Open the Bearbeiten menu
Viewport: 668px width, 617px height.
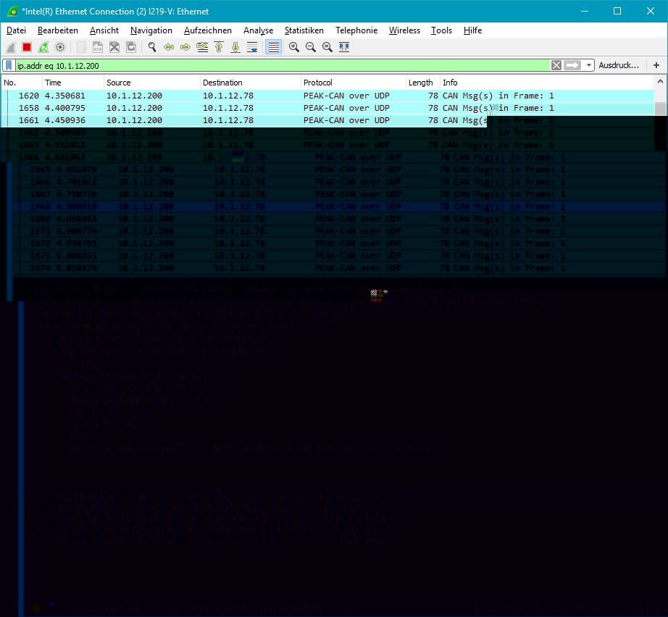coord(58,30)
